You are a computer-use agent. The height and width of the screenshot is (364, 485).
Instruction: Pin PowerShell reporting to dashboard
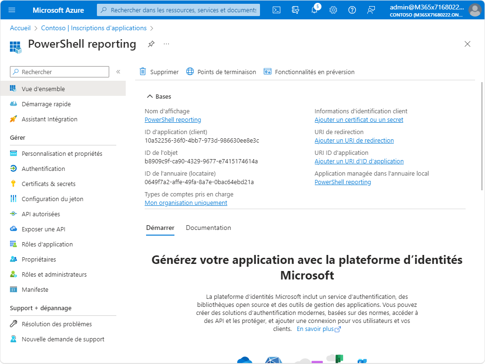pyautogui.click(x=151, y=44)
